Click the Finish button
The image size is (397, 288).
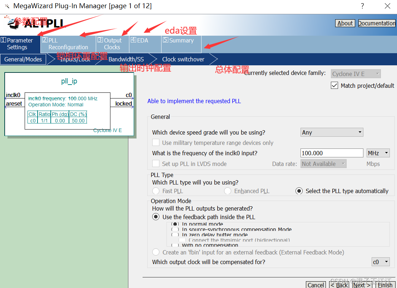point(385,285)
